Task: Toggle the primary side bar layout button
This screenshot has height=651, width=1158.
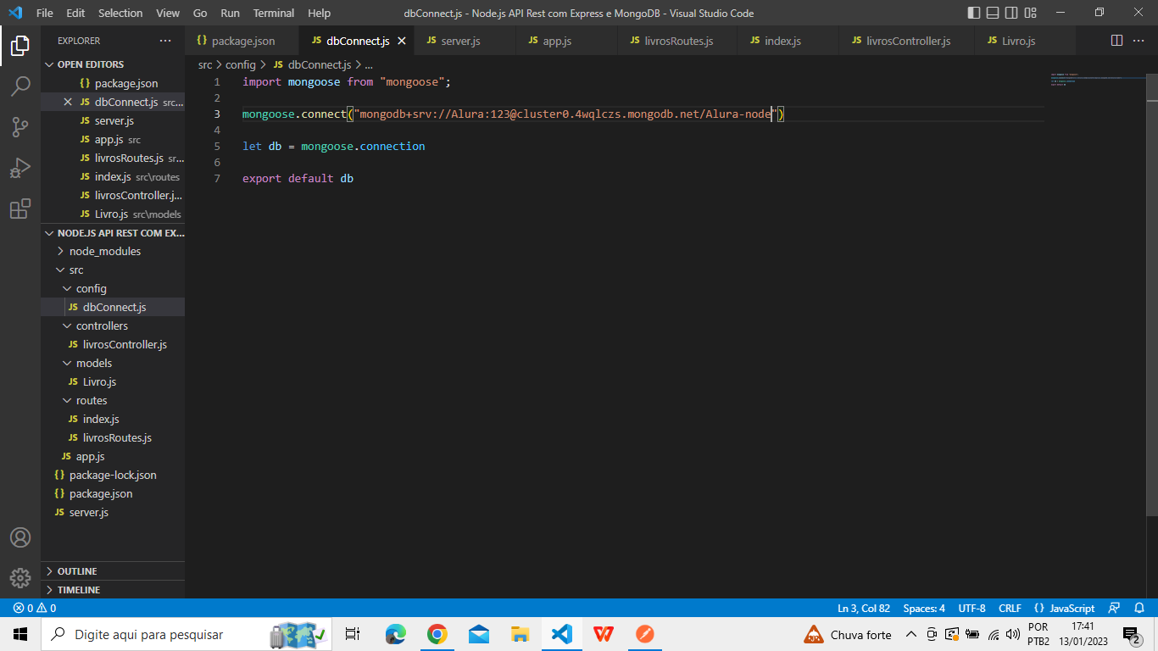Action: pyautogui.click(x=973, y=13)
